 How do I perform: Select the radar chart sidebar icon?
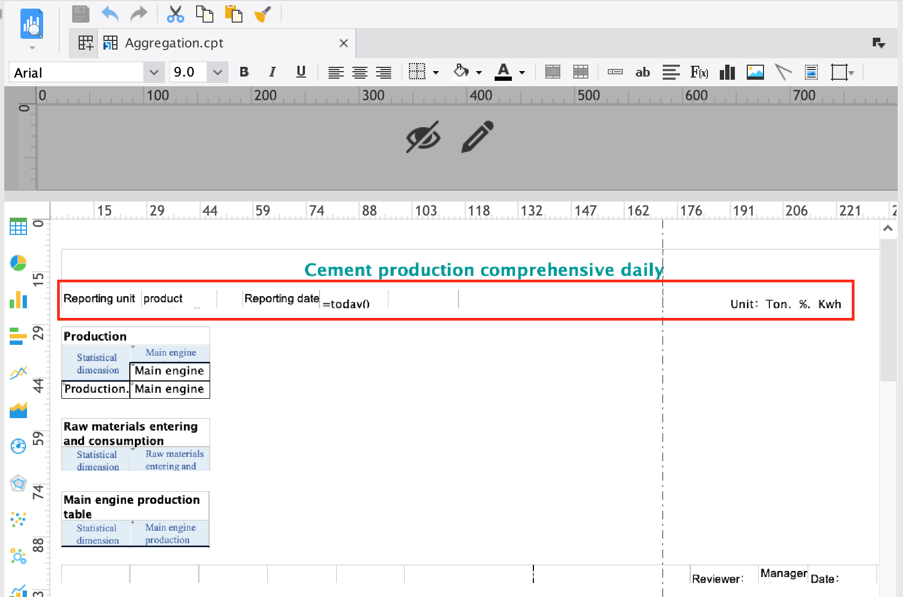coord(18,483)
